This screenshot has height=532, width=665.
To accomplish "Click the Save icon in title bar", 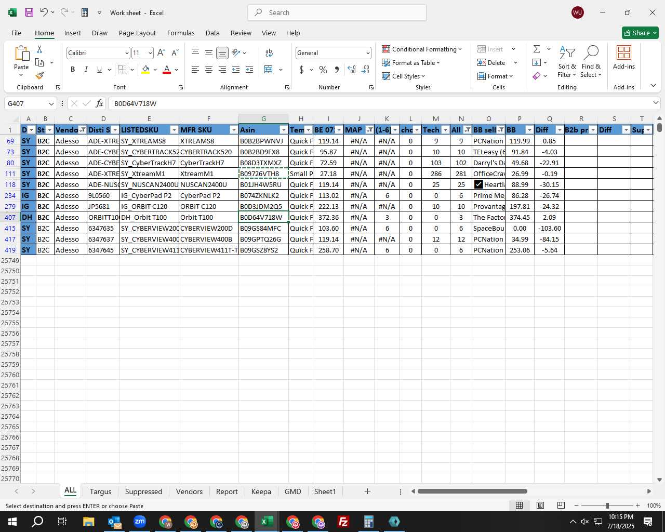I will tap(29, 12).
